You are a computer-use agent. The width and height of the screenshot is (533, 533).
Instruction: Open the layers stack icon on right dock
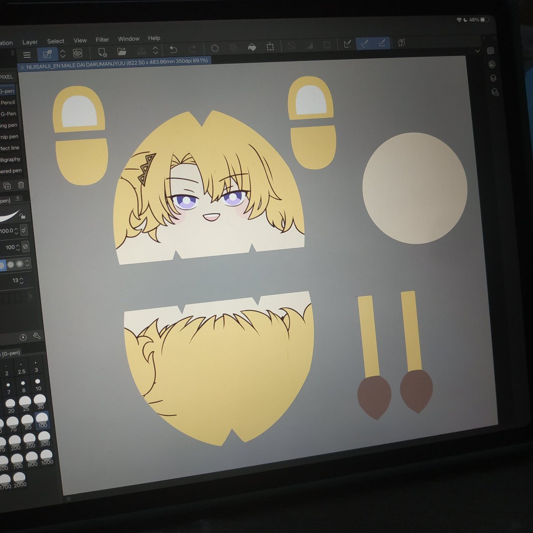(493, 78)
